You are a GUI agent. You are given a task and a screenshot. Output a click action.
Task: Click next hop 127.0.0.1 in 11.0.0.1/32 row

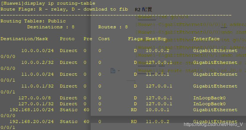[159, 86]
